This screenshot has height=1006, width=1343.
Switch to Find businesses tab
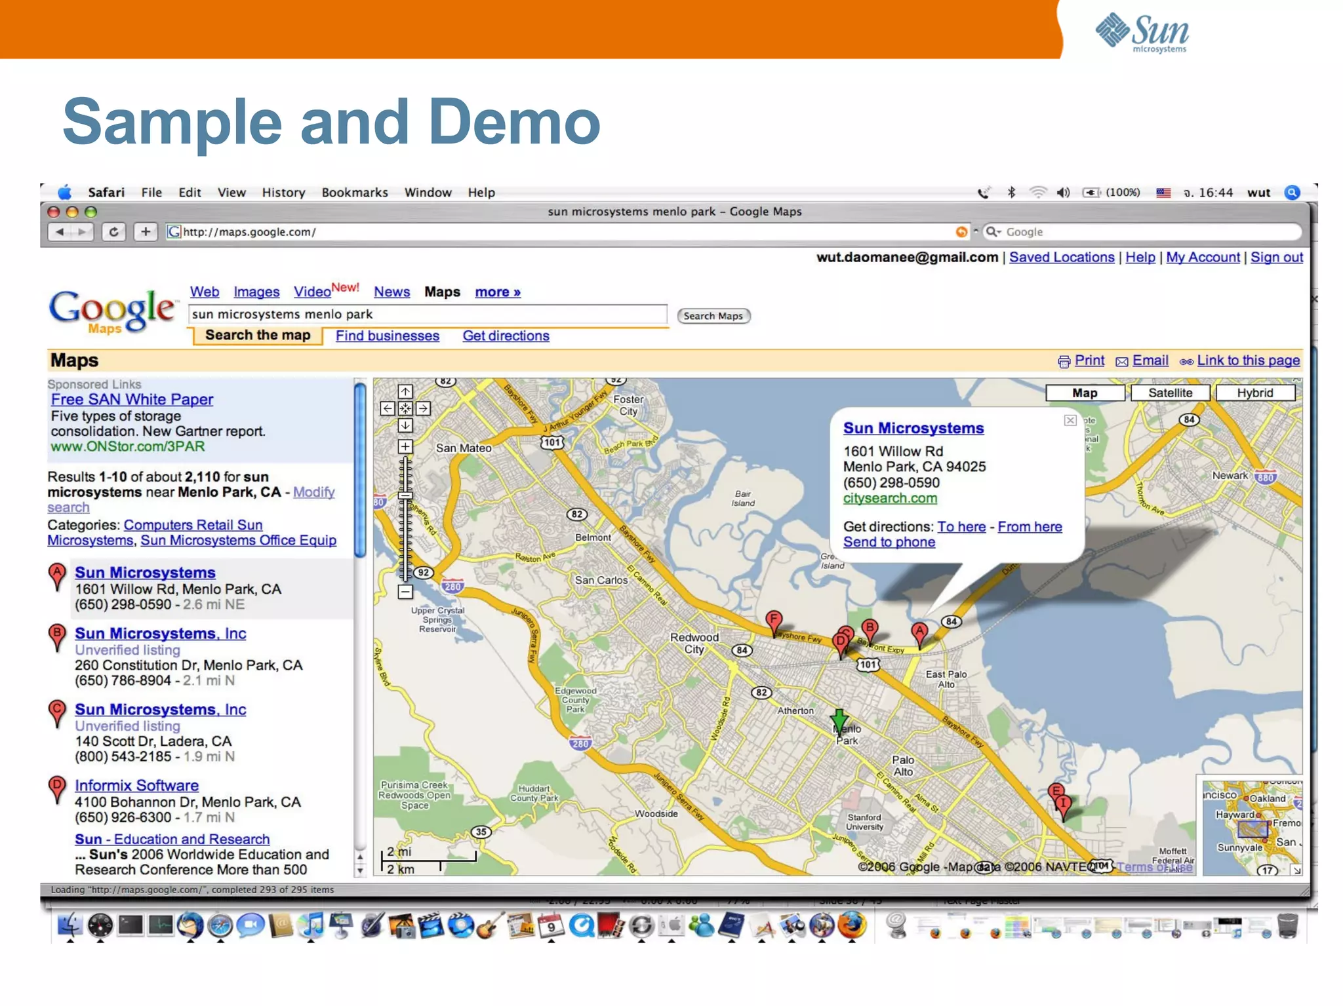tap(387, 336)
